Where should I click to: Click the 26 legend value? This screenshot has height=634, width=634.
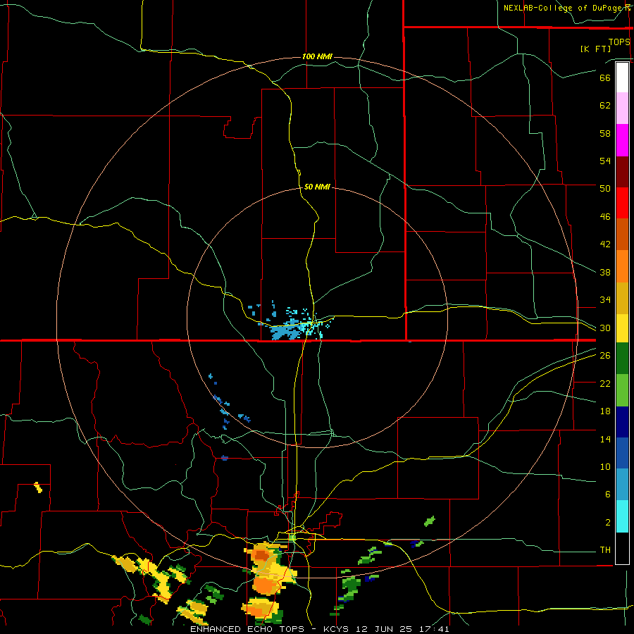(x=605, y=356)
